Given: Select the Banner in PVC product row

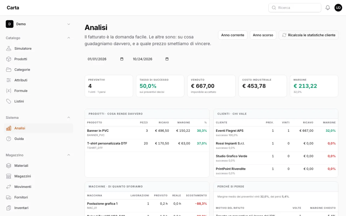Looking at the screenshot, I should pos(147,133).
